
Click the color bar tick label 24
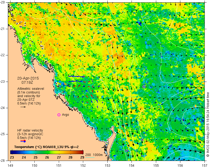point(24,157)
